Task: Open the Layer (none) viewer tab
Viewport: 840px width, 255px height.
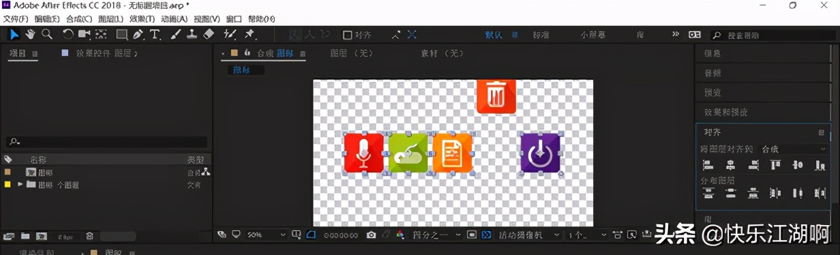Action: pos(351,52)
